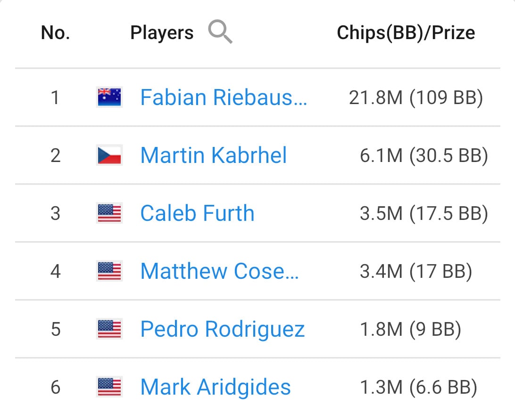The height and width of the screenshot is (413, 515).
Task: Click the 21.8M (109 BB) chip count
Action: pyautogui.click(x=415, y=97)
